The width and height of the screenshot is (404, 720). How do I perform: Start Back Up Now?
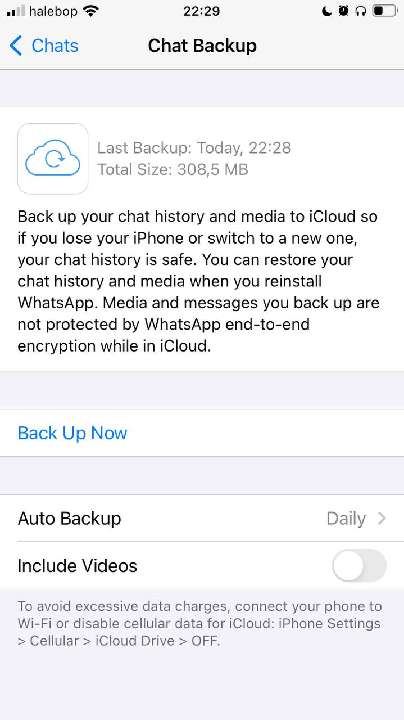click(72, 433)
